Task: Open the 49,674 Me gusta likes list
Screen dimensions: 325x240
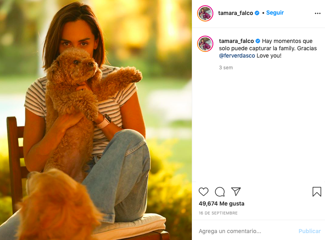Action: click(x=221, y=204)
